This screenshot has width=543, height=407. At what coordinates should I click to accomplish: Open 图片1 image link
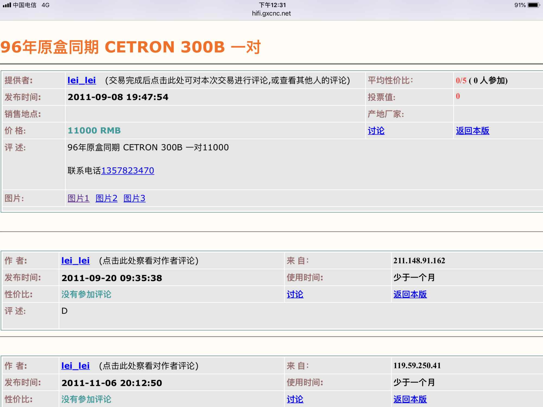[x=78, y=198]
